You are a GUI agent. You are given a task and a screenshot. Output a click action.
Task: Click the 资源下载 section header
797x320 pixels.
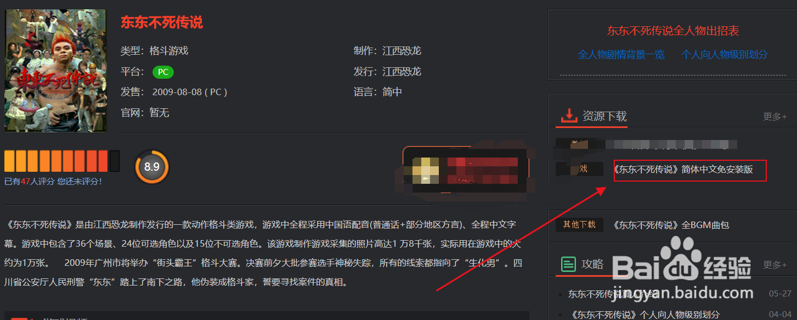point(604,116)
